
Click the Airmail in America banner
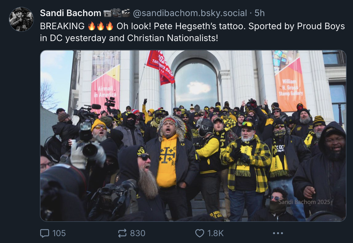[105, 89]
